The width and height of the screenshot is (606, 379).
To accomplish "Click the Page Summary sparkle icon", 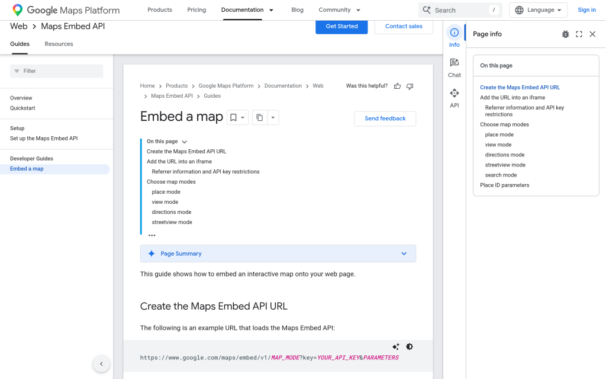I will [x=151, y=253].
